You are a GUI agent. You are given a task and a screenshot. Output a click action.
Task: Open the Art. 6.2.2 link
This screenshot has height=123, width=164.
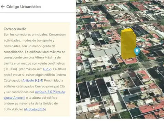click(x=47, y=69)
